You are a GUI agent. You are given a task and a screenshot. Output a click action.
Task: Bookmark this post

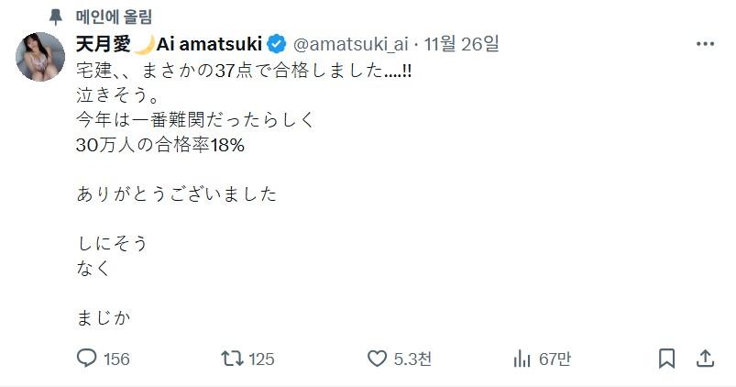pyautogui.click(x=667, y=358)
